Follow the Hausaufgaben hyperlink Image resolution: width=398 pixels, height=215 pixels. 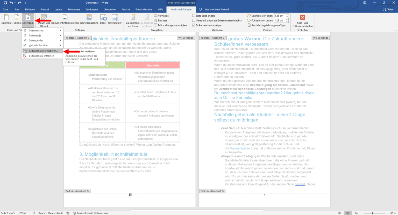239,148
